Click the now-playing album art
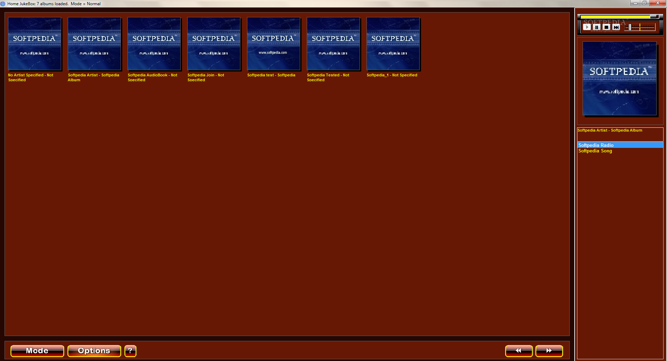Viewport: 667px width, 361px height. click(620, 78)
